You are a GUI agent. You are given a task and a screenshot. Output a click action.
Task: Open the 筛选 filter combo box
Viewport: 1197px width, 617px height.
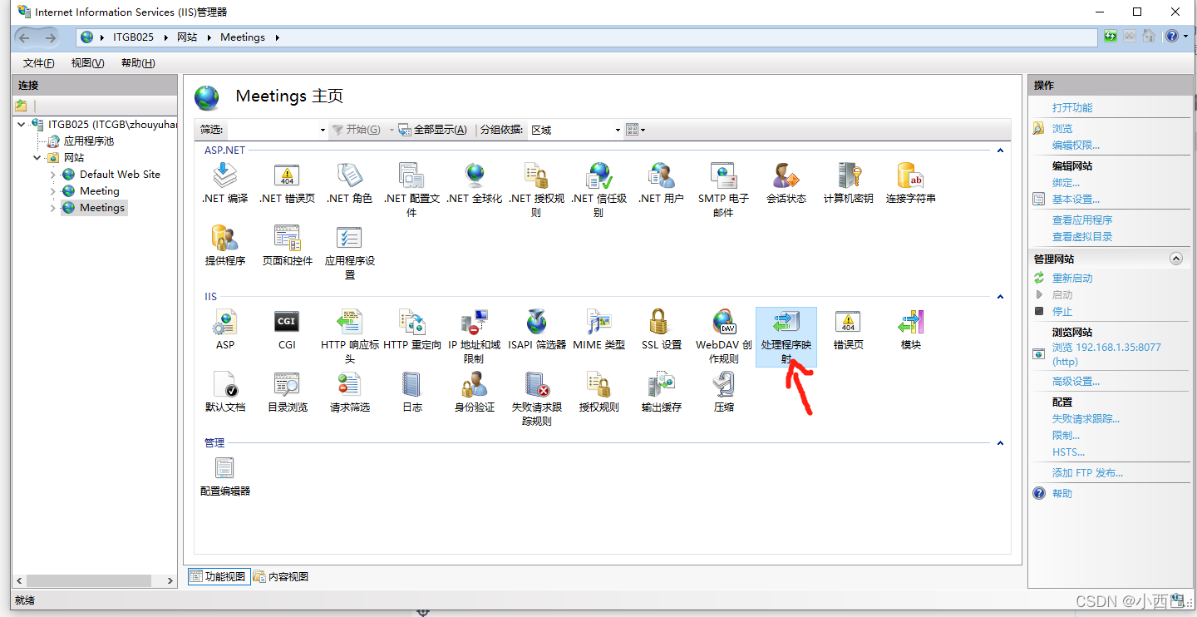(x=277, y=130)
